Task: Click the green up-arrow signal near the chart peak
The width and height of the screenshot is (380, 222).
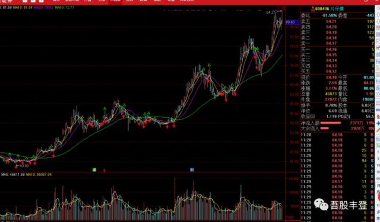Action: click(x=255, y=49)
